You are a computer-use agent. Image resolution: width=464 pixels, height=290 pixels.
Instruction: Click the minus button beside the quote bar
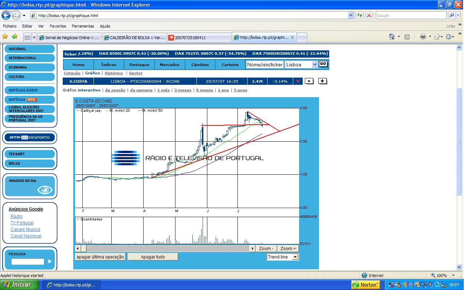[x=309, y=81]
